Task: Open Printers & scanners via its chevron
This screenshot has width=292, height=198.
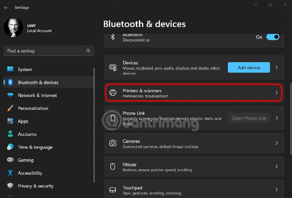Action: [x=277, y=93]
